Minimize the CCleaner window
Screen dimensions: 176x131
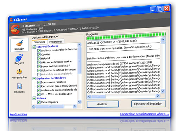tap(153, 10)
